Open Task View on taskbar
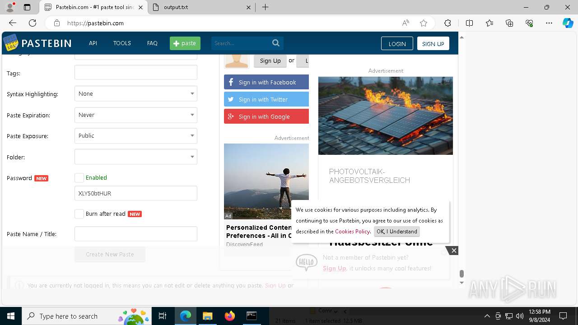 click(163, 316)
